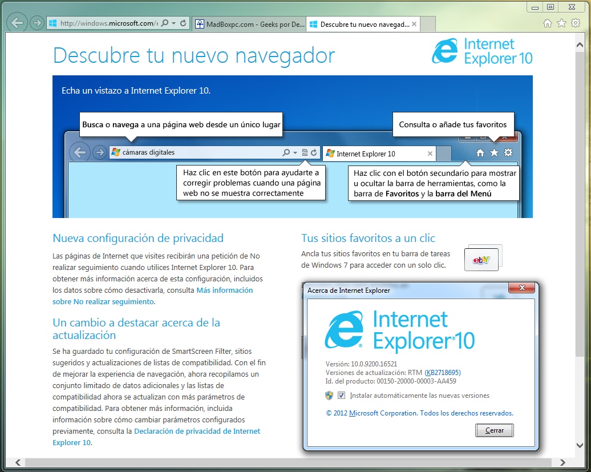Click the Microsoft Corporation copyright link
The height and width of the screenshot is (472, 591).
[x=419, y=413]
